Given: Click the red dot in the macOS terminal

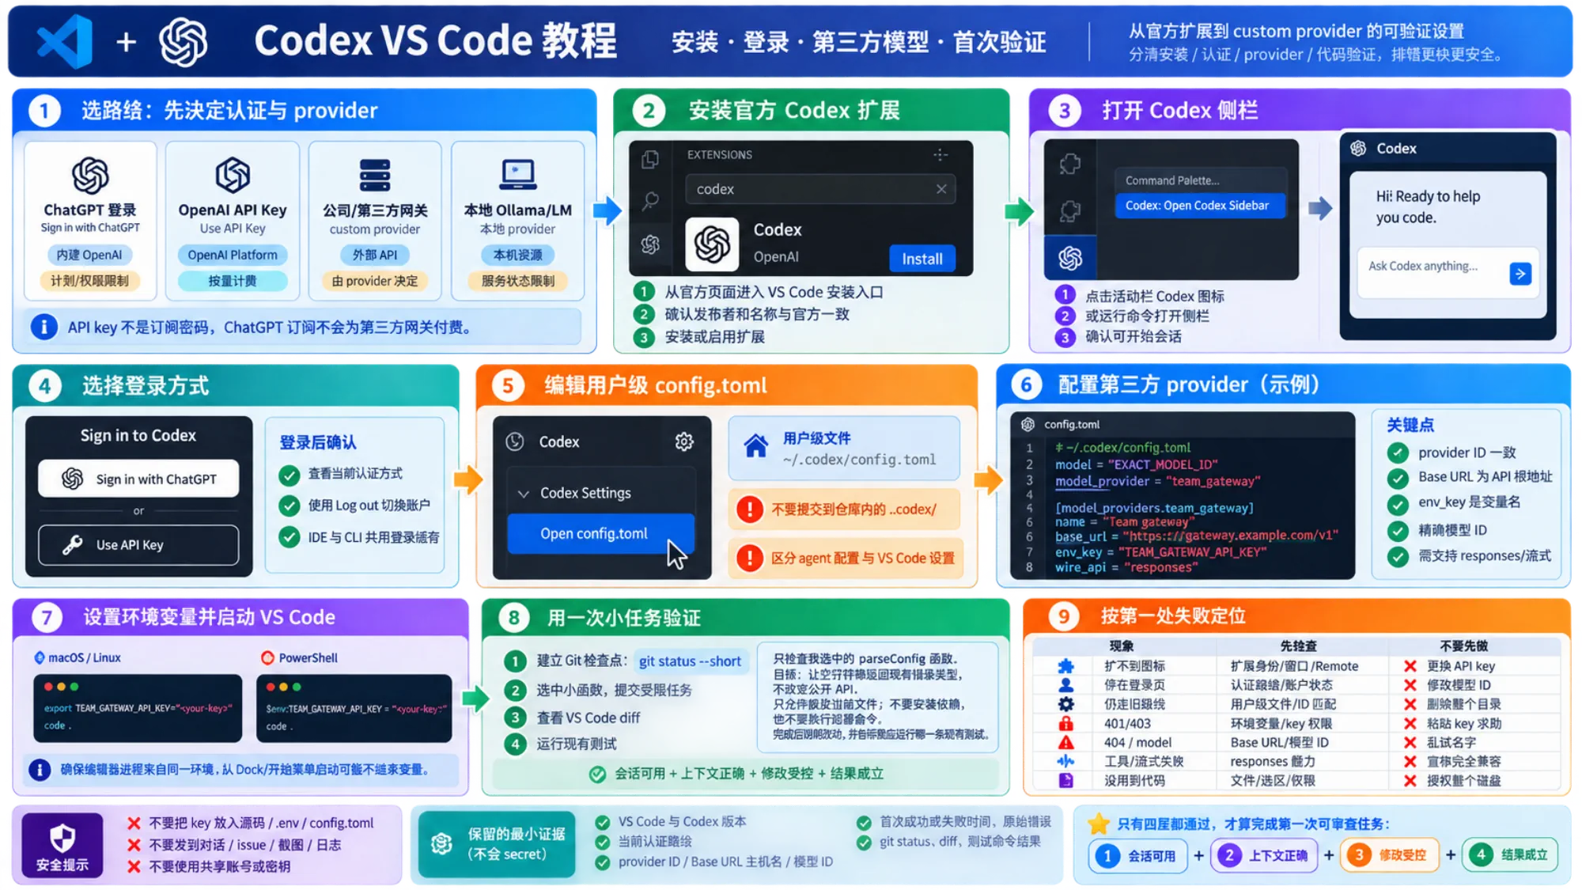Looking at the screenshot, I should tap(49, 687).
